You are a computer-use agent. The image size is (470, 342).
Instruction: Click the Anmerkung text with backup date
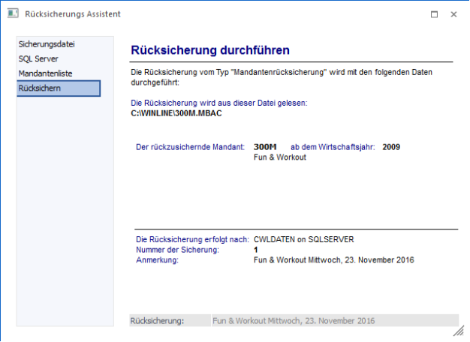[334, 260]
